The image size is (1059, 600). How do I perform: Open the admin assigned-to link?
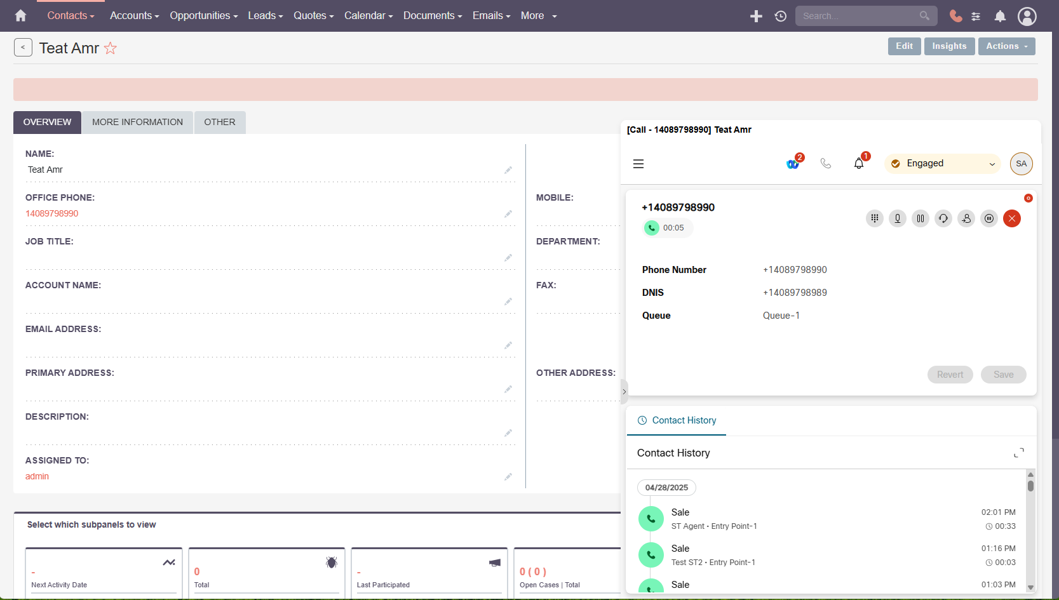coord(37,476)
